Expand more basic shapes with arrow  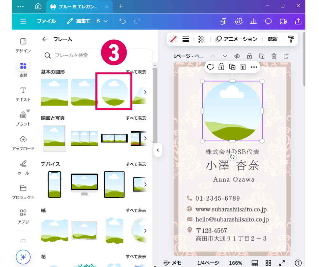(145, 92)
